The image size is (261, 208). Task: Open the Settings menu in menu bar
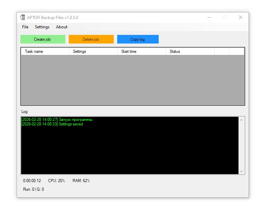click(42, 27)
